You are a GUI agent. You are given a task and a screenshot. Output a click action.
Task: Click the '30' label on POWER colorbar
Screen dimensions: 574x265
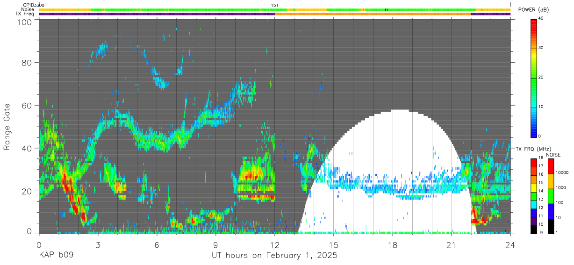[541, 48]
